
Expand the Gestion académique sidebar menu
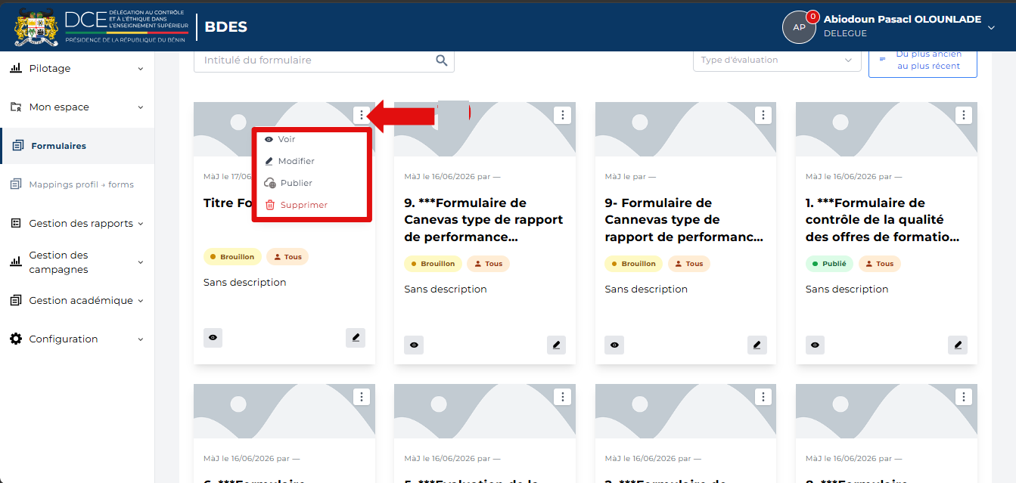[77, 301]
